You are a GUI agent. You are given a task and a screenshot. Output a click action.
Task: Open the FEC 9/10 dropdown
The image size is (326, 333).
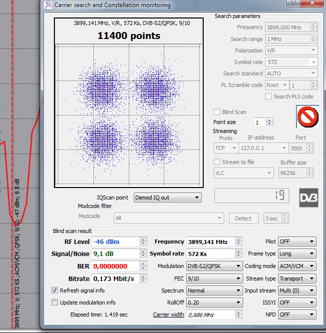[215, 278]
